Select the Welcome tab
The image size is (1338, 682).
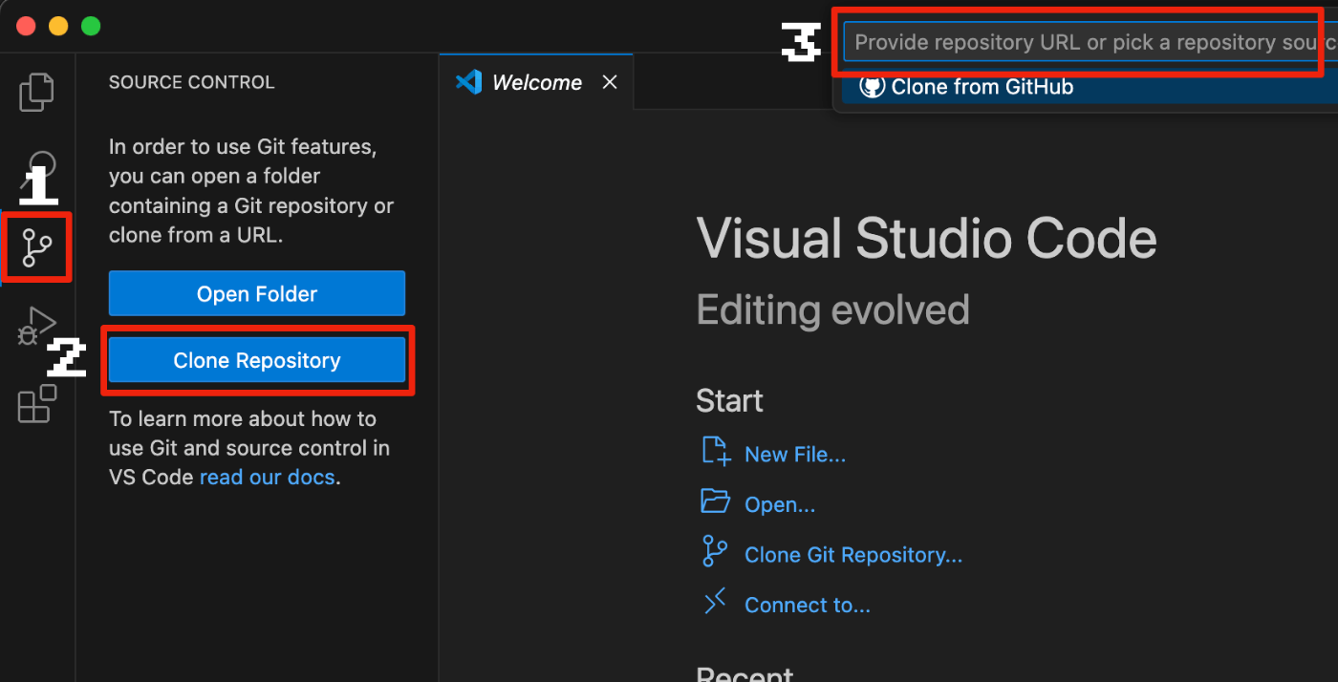coord(536,83)
